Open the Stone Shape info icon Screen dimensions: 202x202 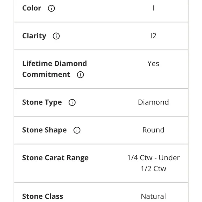[x=77, y=130]
